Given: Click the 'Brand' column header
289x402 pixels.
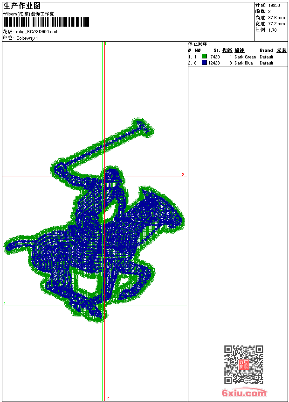Looking at the screenshot, I should coord(266,50).
